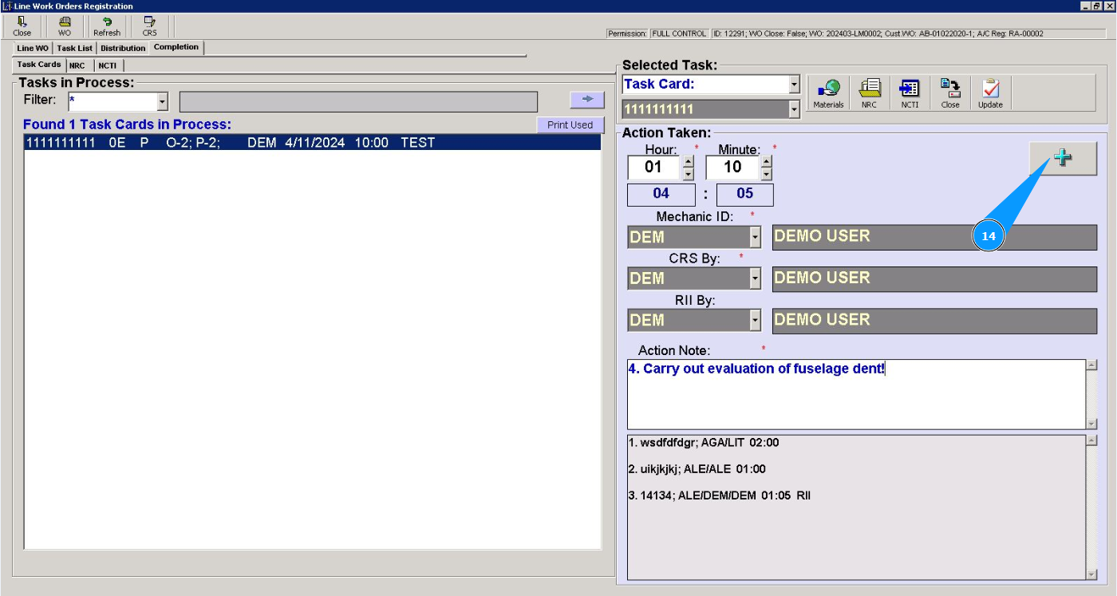Expand the Filter dropdown
Image resolution: width=1117 pixels, height=596 pixels.
click(163, 102)
